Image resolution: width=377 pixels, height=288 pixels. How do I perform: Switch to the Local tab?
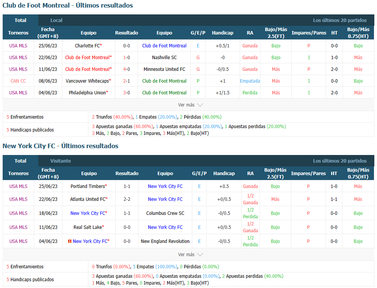coord(56,20)
